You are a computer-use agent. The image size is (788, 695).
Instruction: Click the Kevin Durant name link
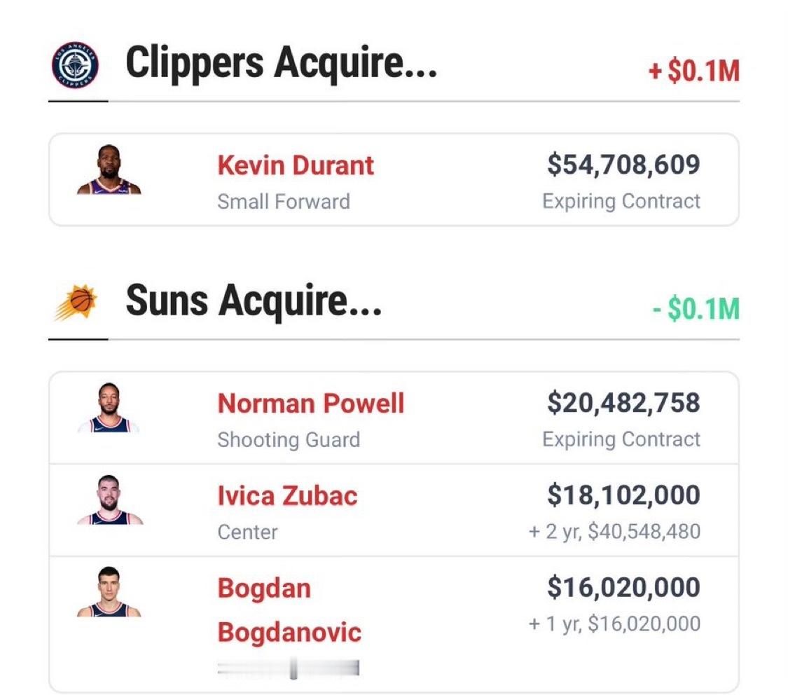click(x=296, y=165)
